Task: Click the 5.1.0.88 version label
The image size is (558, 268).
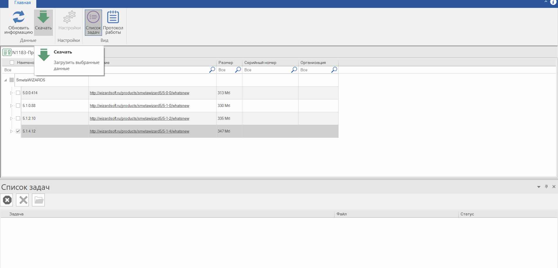Action: coord(29,106)
